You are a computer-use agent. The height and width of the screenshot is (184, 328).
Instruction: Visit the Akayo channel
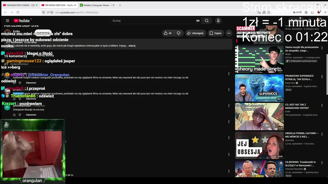pos(288,54)
